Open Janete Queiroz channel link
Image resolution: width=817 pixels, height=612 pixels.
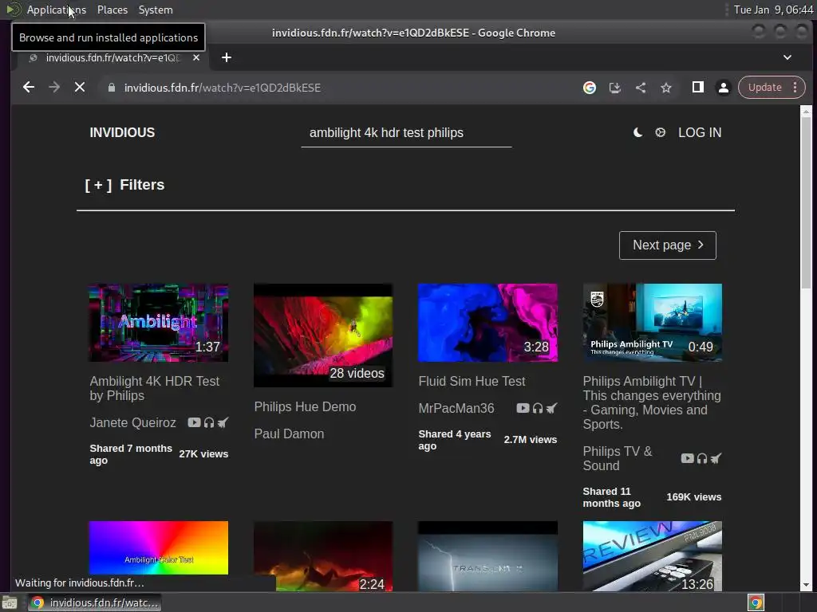click(x=133, y=422)
